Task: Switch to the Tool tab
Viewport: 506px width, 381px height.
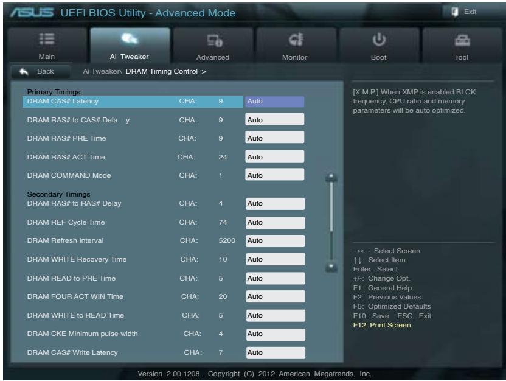Action: point(462,45)
